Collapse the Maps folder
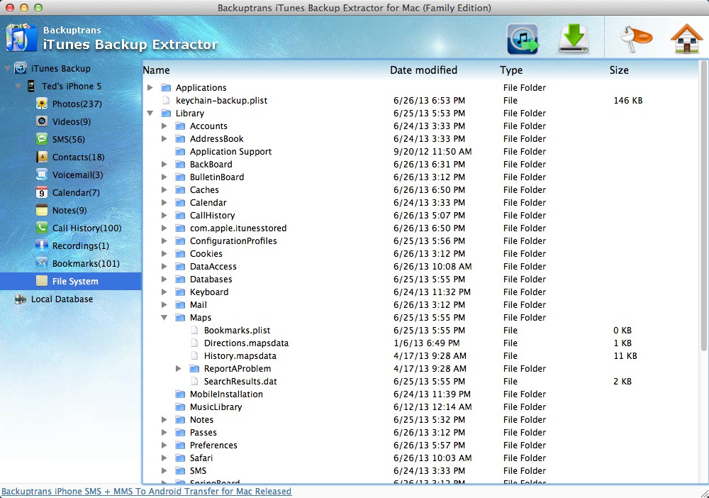Viewport: 709px width, 498px height. tap(164, 318)
